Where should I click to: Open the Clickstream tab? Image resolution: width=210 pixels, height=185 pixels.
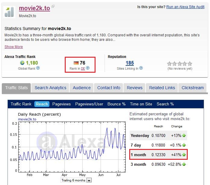point(193,88)
